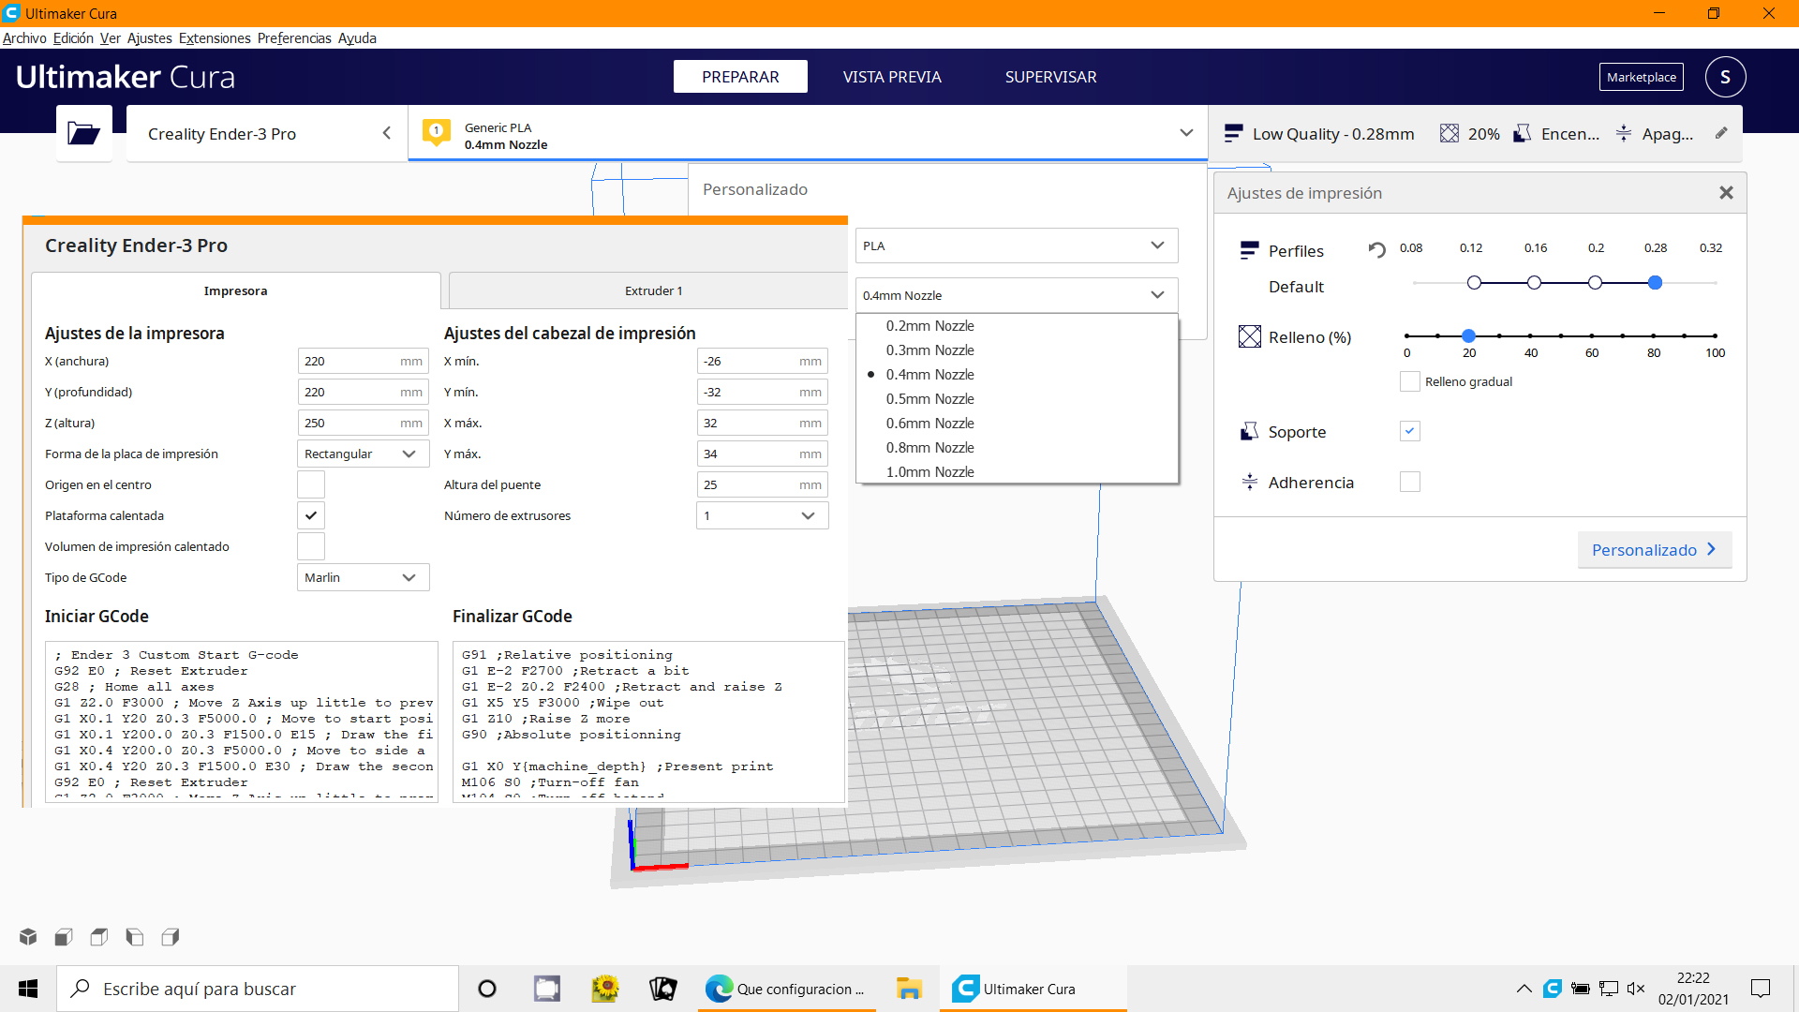
Task: Click the user account S avatar
Action: click(x=1725, y=77)
